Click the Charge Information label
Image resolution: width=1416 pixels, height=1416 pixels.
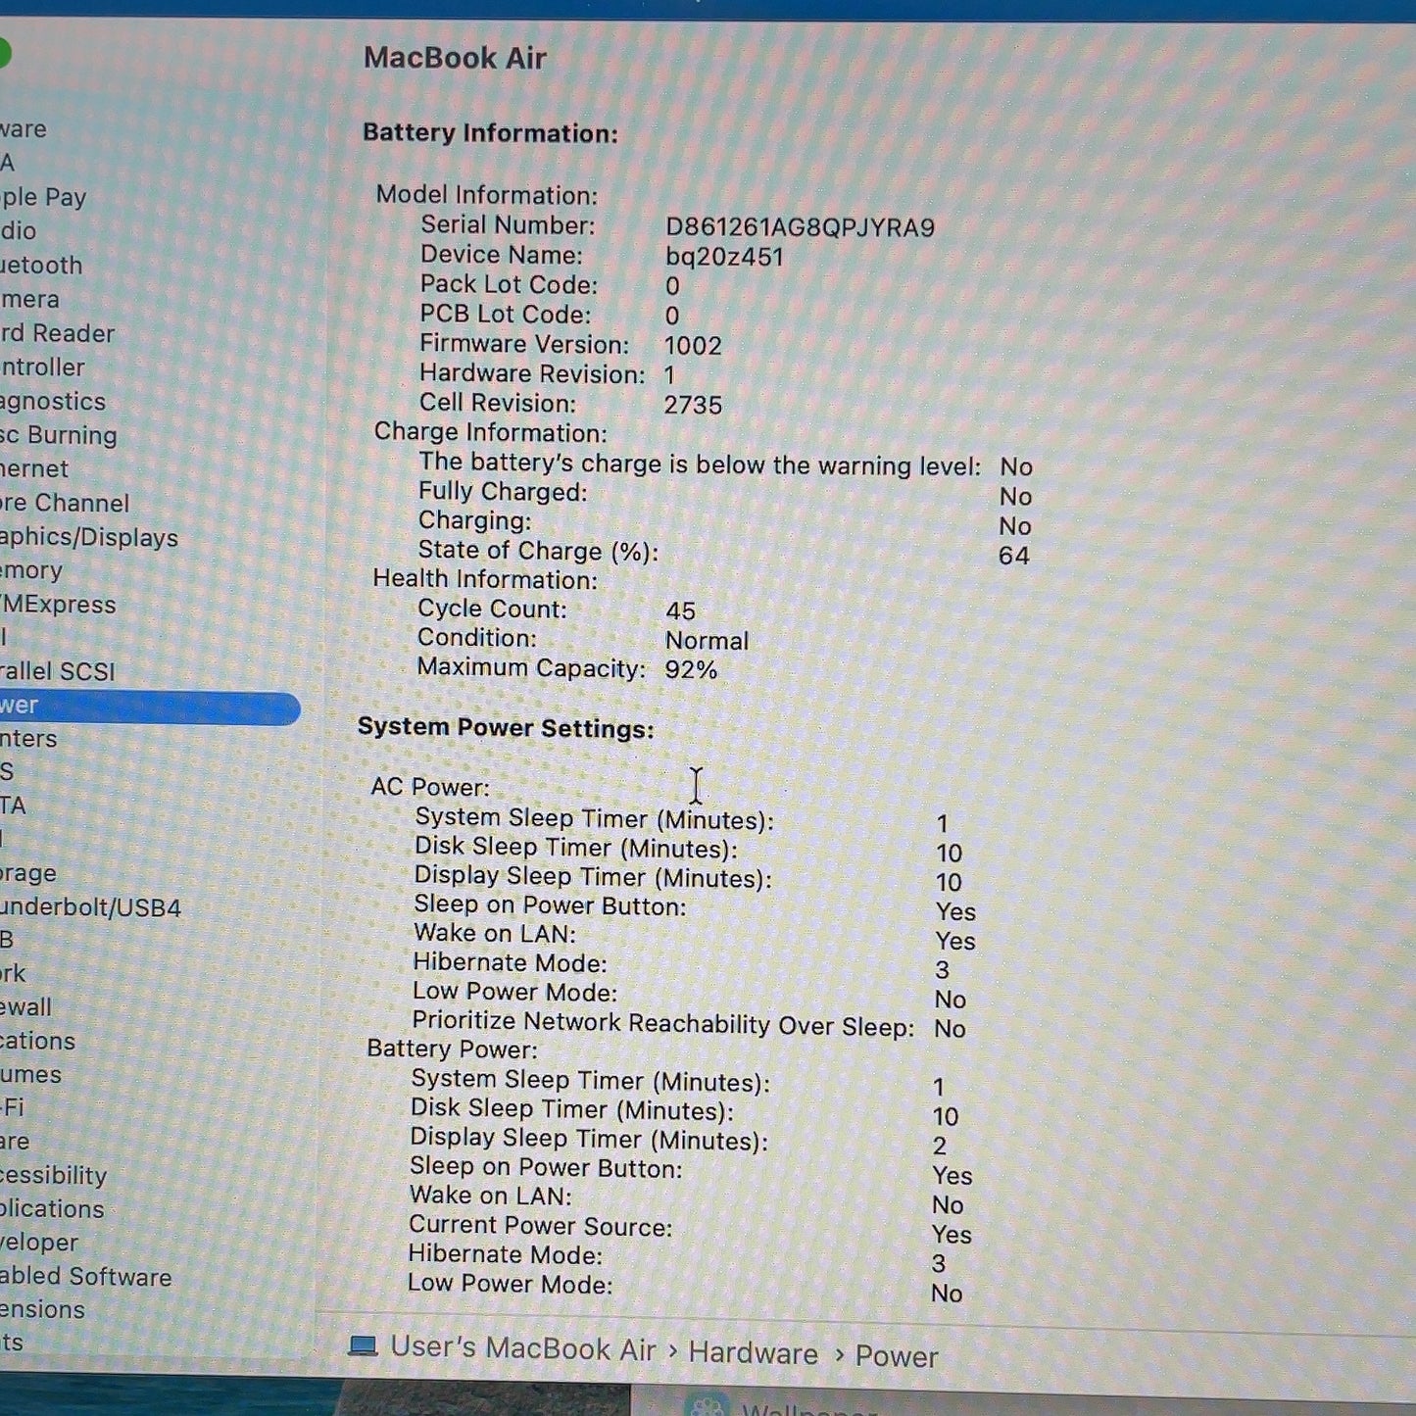point(490,432)
